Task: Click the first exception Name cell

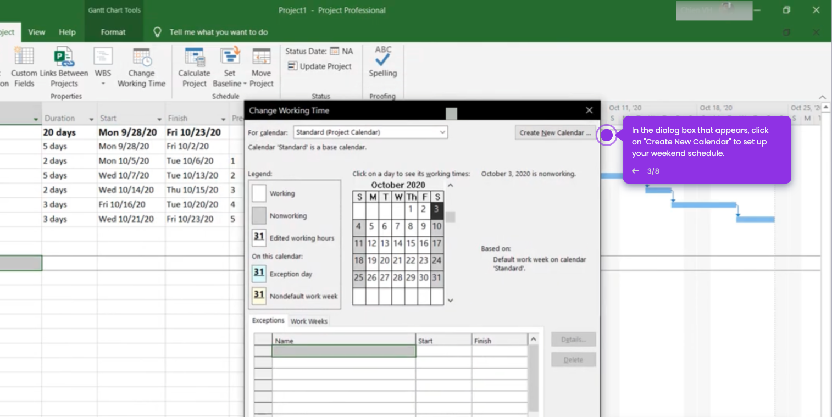Action: 344,351
